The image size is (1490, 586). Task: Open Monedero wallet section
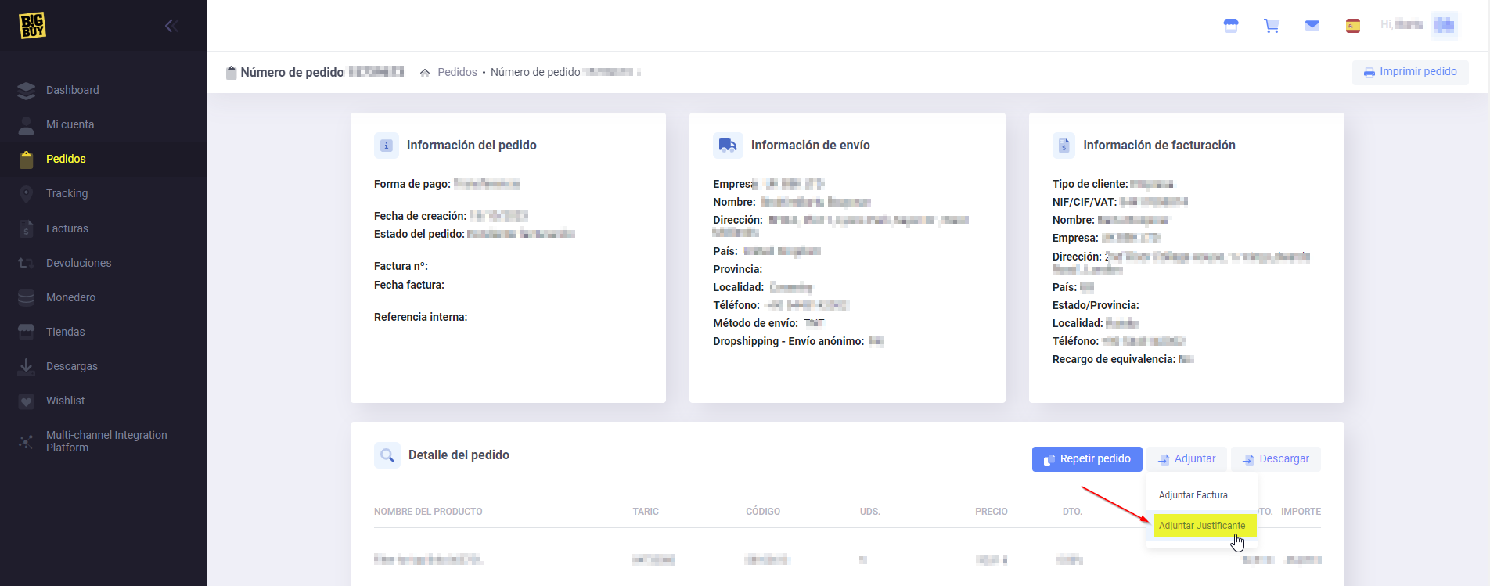click(x=70, y=297)
